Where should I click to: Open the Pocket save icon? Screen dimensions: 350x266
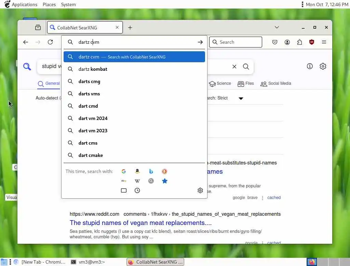[275, 42]
